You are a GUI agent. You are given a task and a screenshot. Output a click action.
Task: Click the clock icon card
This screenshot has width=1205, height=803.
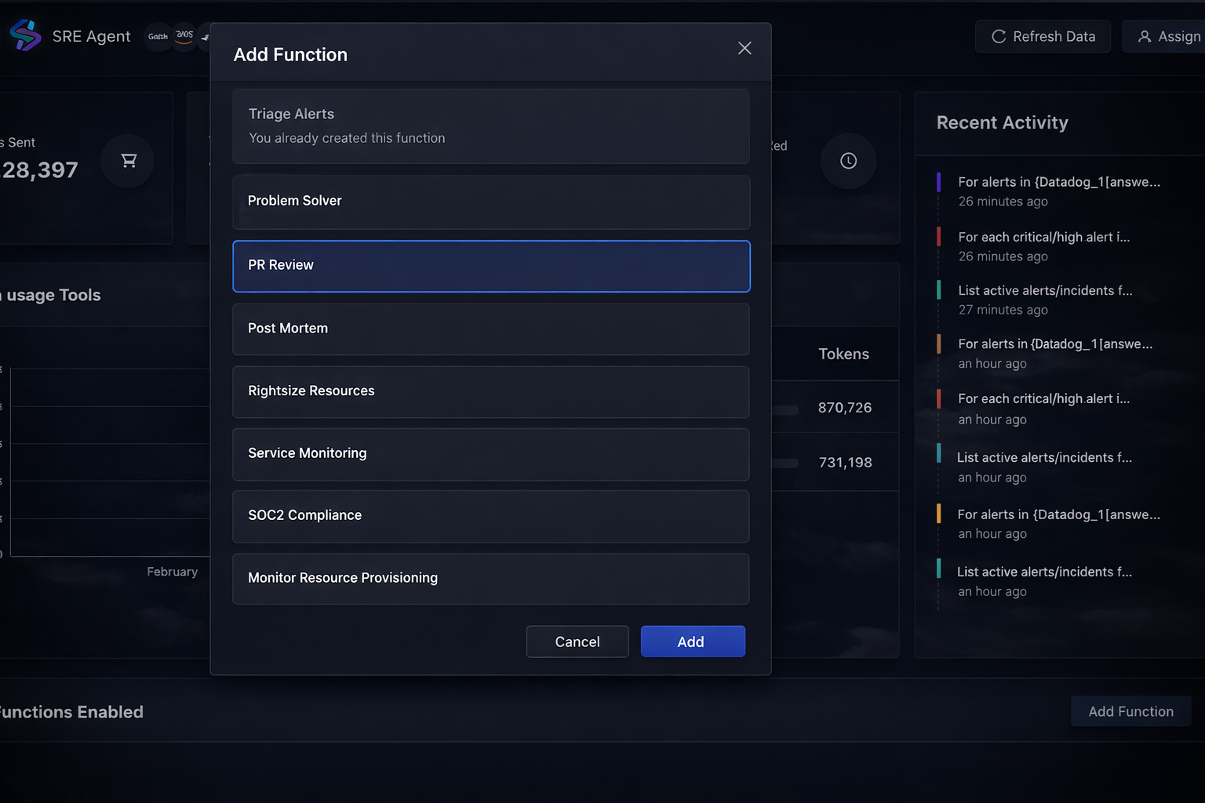pos(848,161)
